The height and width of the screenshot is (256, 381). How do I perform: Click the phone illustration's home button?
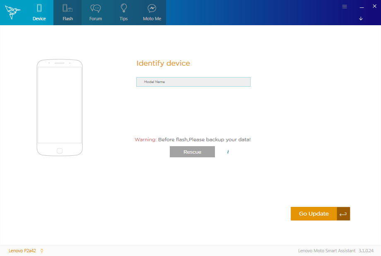click(60, 151)
